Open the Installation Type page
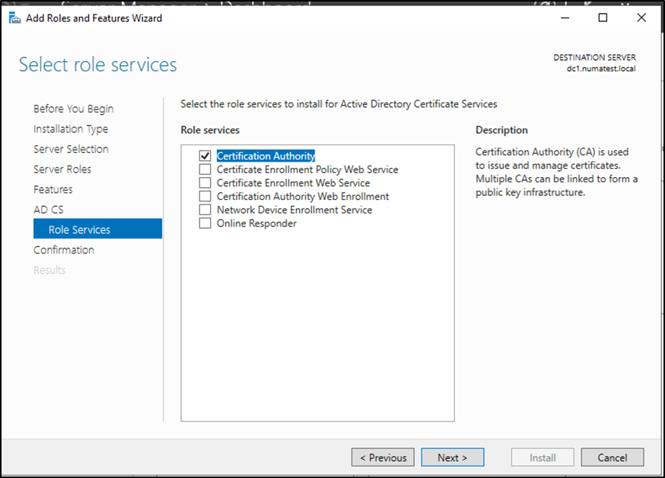Image resolution: width=665 pixels, height=478 pixels. [71, 129]
